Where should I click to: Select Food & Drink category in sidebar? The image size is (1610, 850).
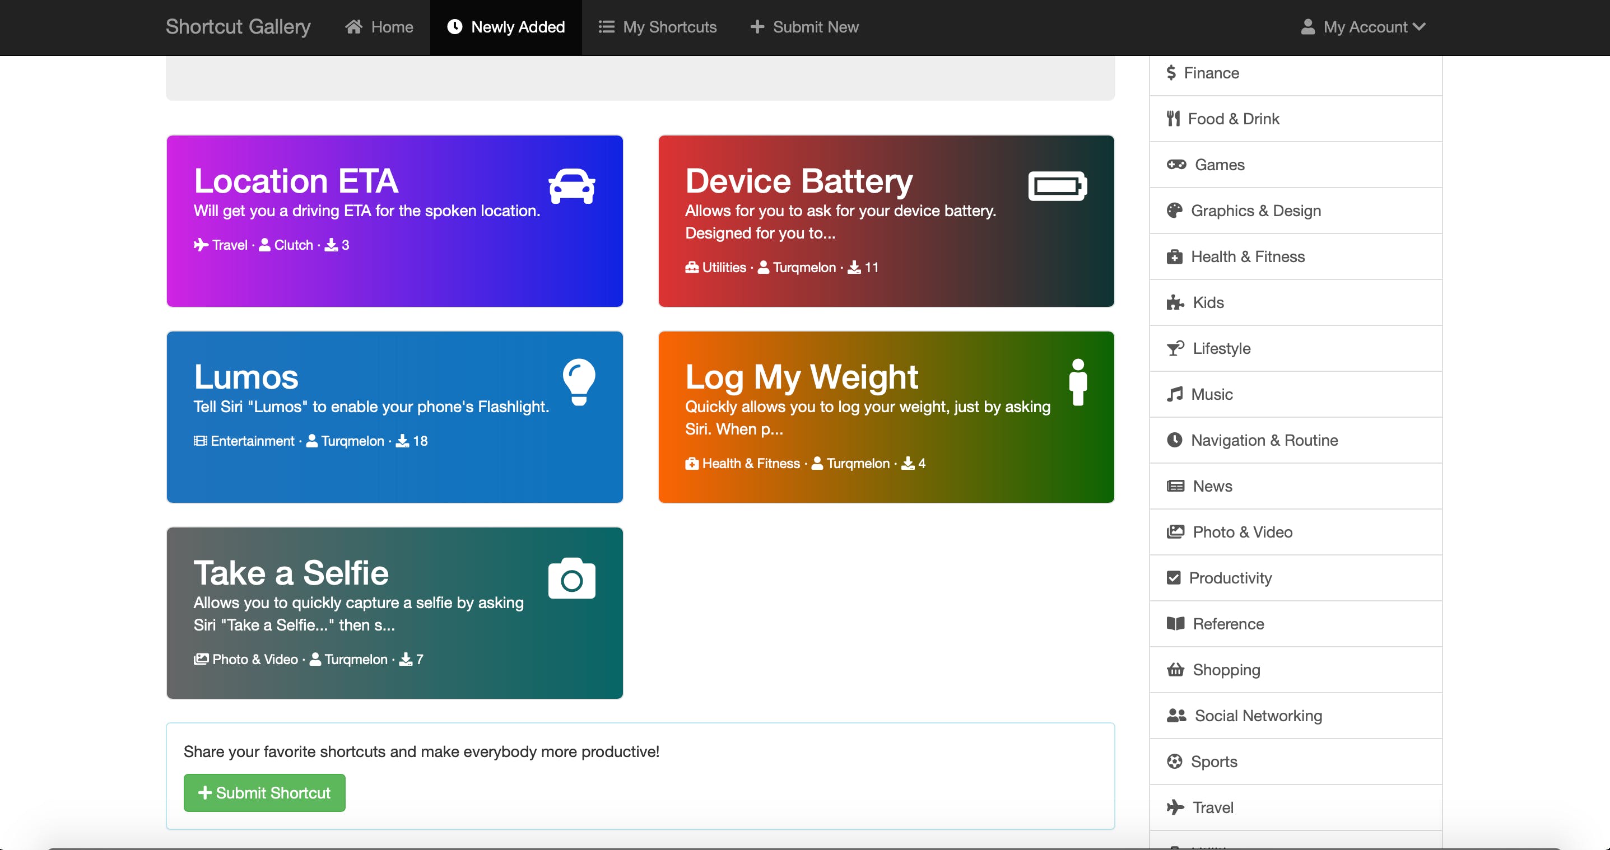1296,119
